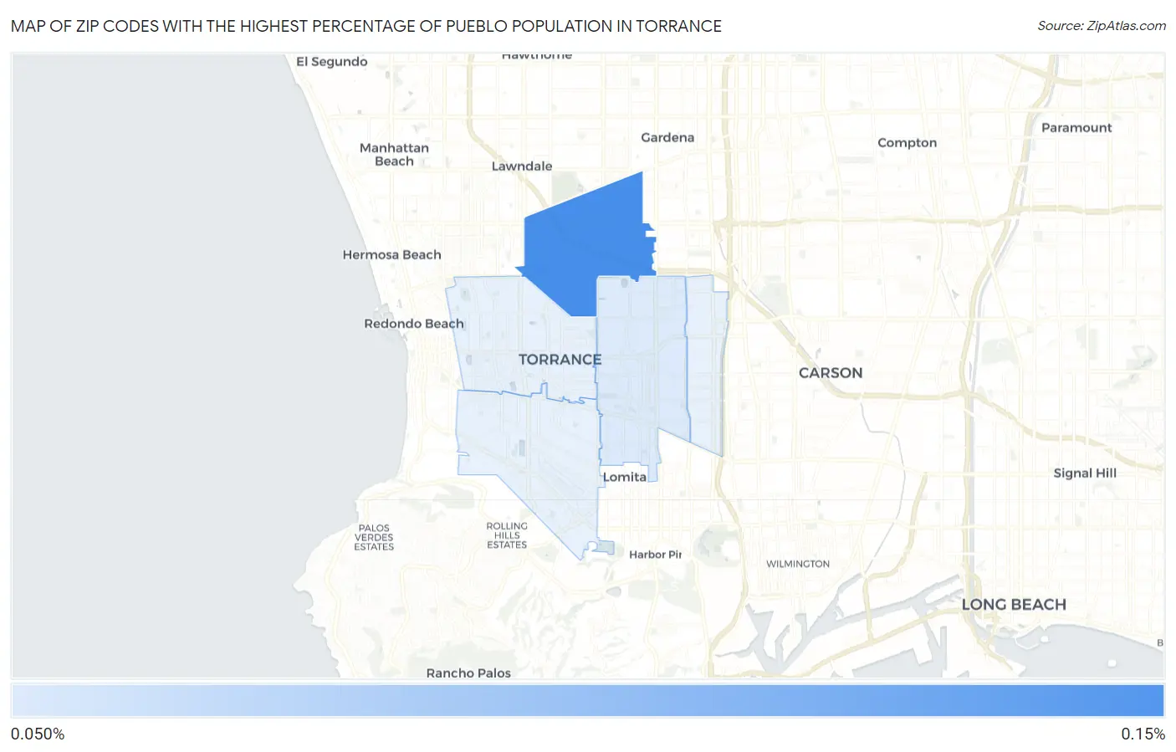Image resolution: width=1176 pixels, height=752 pixels.
Task: Click the Compton label
Action: point(907,143)
